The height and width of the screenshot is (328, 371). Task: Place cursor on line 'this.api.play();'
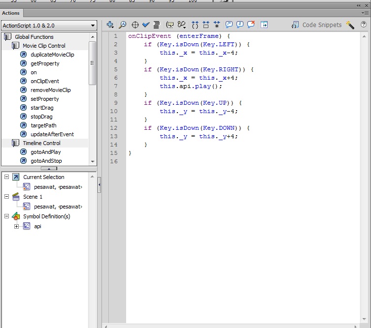191,86
